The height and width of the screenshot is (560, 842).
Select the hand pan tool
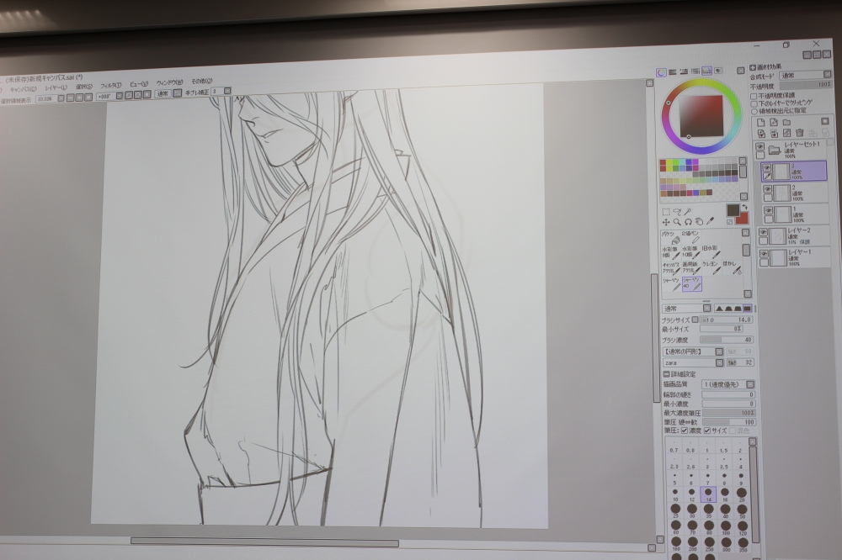(x=699, y=221)
